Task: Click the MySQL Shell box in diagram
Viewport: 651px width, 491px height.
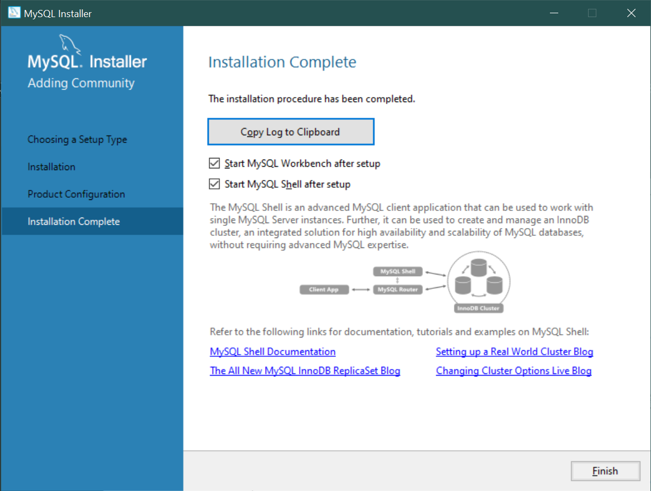Action: pyautogui.click(x=398, y=271)
